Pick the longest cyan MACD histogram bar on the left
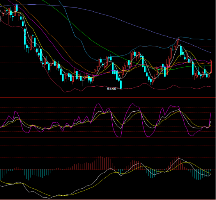The image size is (216, 200). click(29, 175)
